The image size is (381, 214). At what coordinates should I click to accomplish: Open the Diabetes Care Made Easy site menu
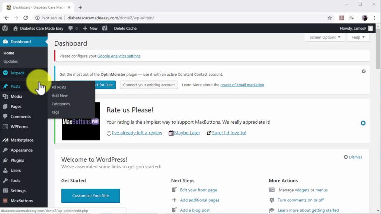tap(42, 28)
